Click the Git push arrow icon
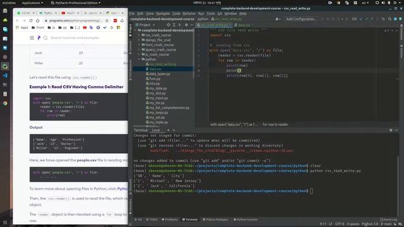The image size is (404, 227). tap(372, 19)
